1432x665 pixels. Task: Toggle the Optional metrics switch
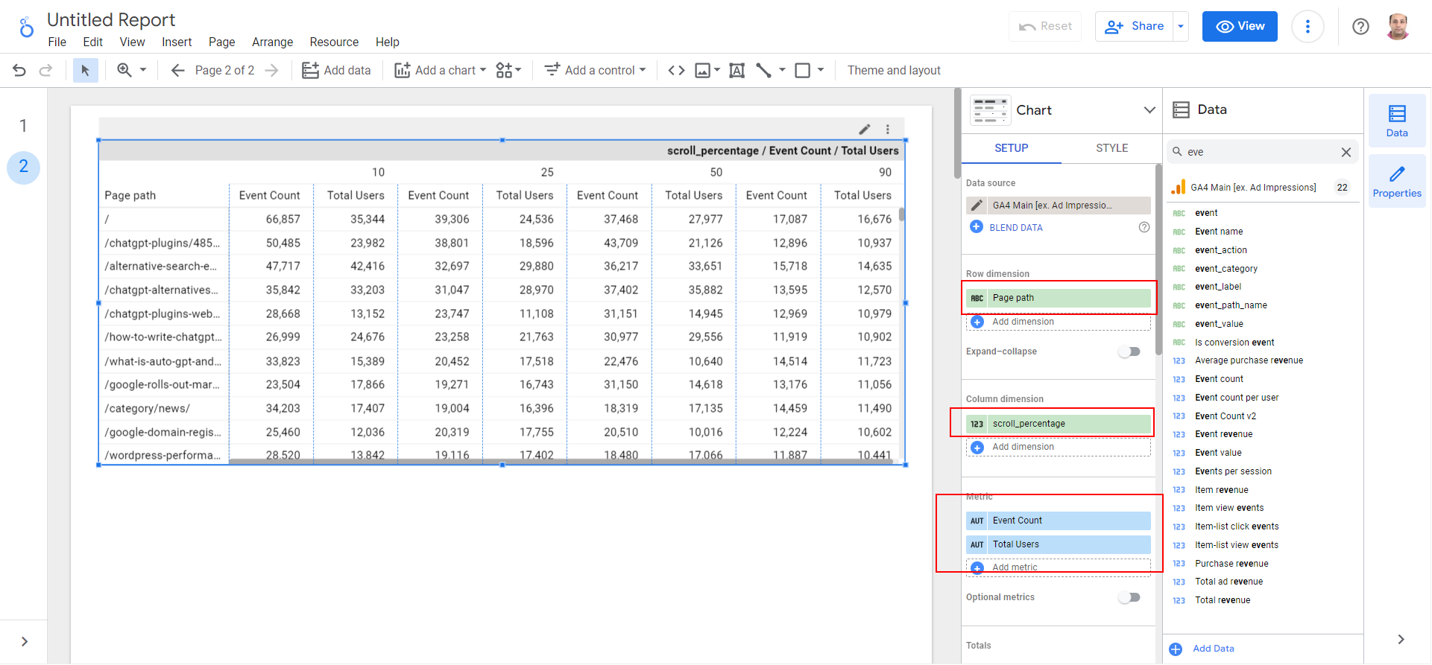(x=1129, y=597)
